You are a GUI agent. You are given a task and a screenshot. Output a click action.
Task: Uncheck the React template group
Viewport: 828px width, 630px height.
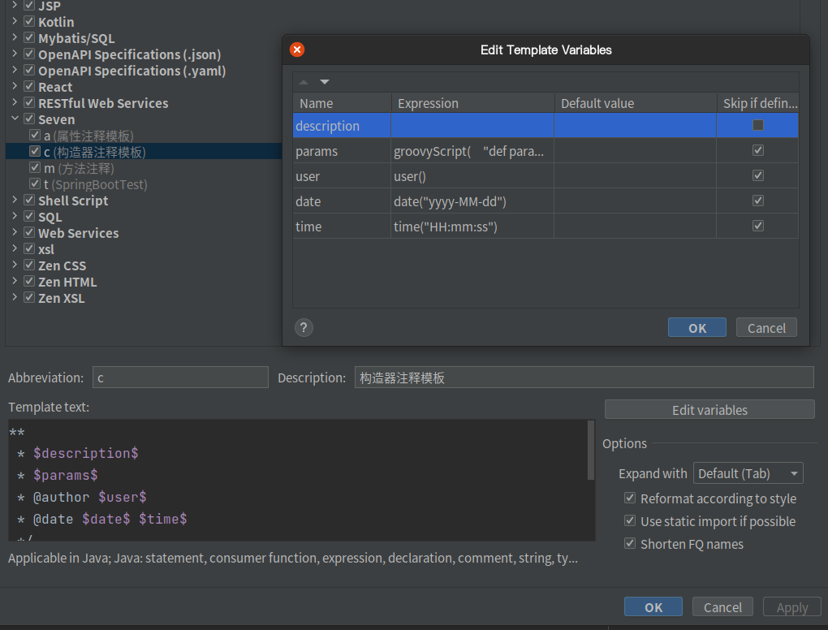pos(29,87)
